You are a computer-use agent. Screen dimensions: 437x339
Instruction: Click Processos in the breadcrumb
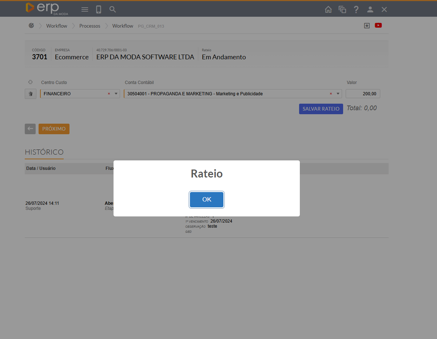[90, 26]
